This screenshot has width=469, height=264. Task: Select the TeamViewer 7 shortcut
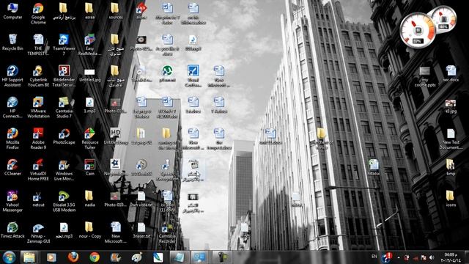64,45
